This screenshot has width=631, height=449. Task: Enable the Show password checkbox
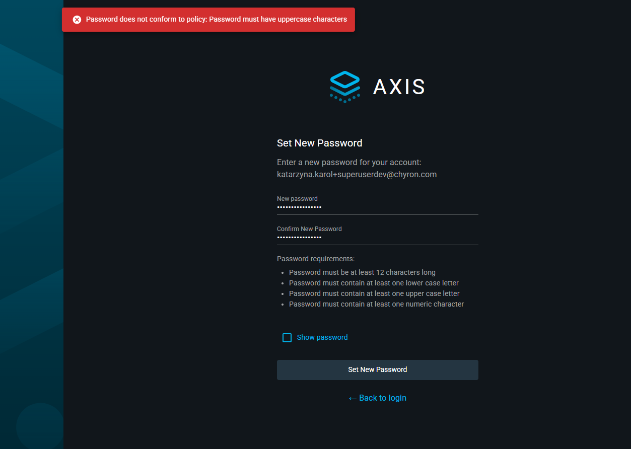point(287,338)
